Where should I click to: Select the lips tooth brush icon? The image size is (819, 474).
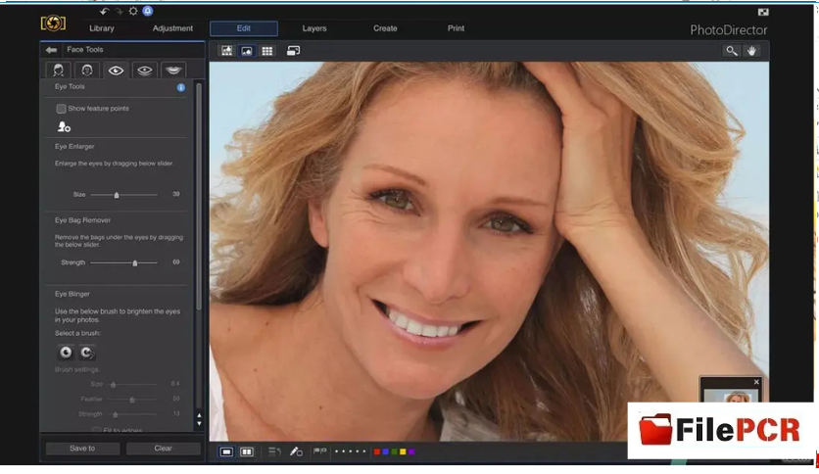click(173, 70)
